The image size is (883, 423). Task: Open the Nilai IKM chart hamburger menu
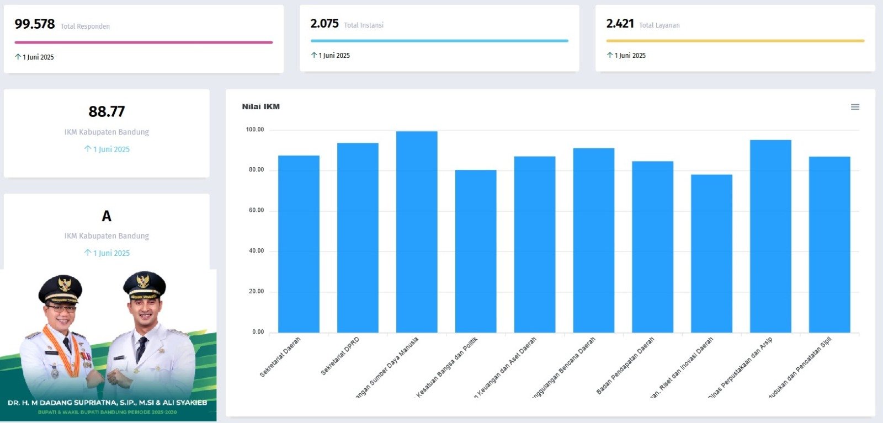coord(855,107)
